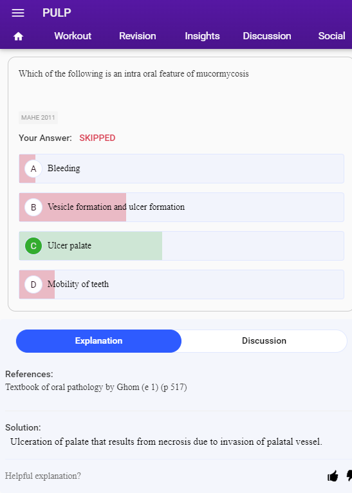Viewport: 352px width, 493px height.
Task: Open the Insights tab
Action: (x=202, y=36)
